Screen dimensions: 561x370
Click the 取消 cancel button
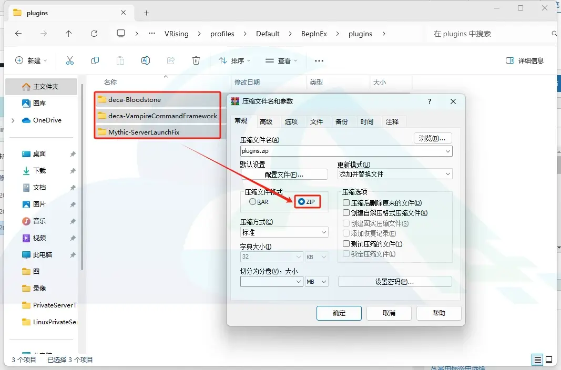pyautogui.click(x=389, y=313)
